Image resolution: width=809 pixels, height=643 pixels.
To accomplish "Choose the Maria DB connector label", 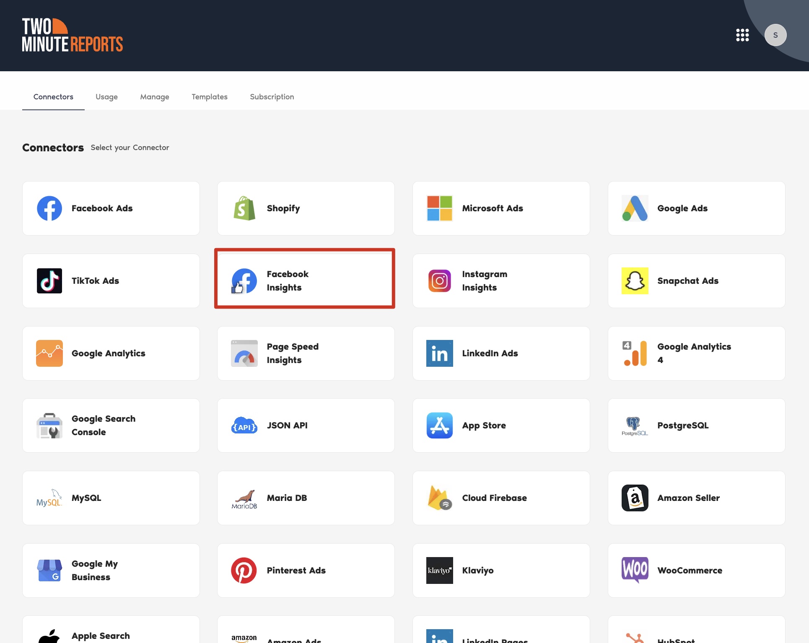I will click(287, 498).
